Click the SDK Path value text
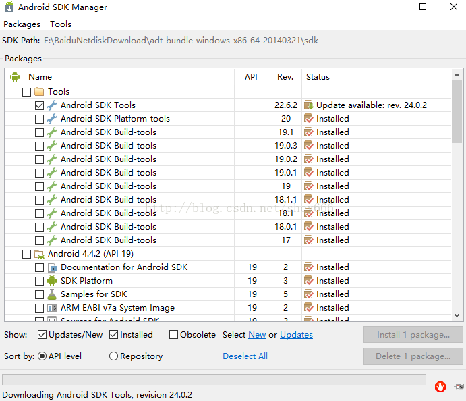This screenshot has height=401, width=466. click(181, 40)
